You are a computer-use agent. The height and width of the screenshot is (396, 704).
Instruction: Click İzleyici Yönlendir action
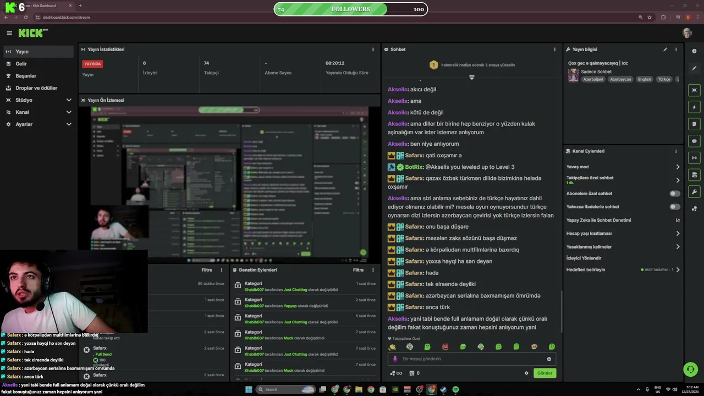[584, 258]
